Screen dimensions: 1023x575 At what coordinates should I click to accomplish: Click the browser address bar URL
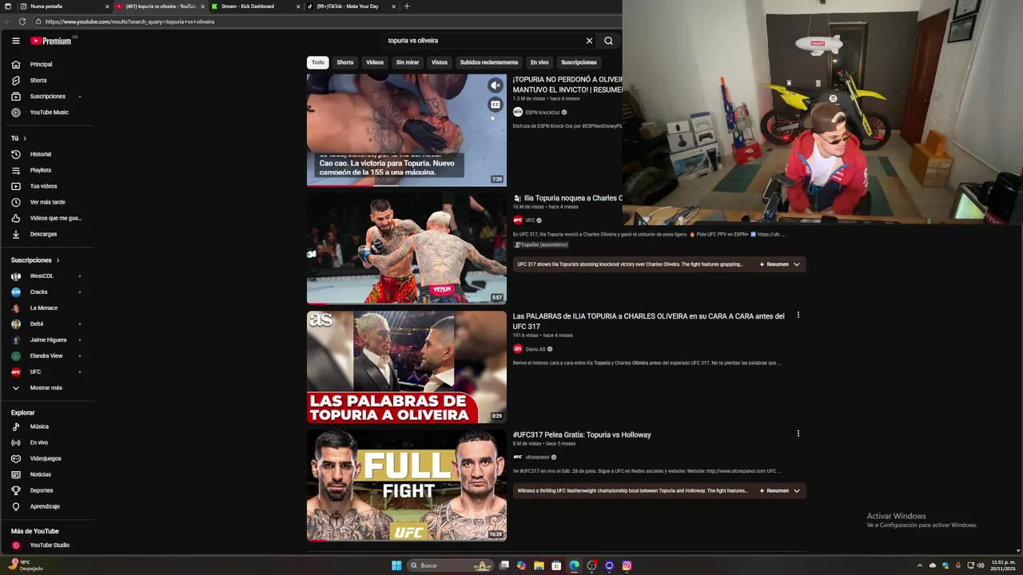click(x=130, y=22)
